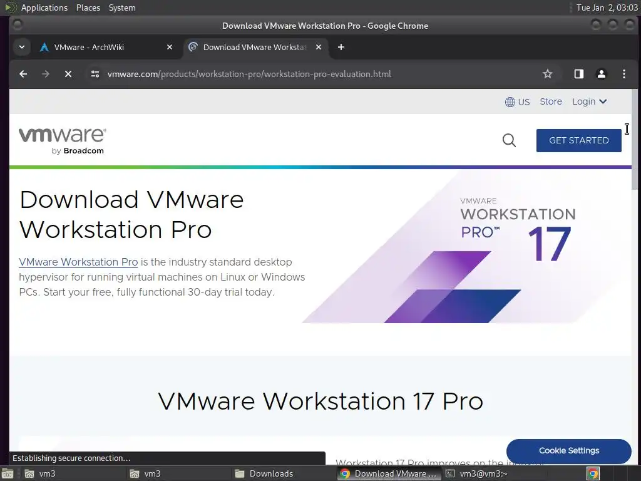Click the clock showing Tue Jan 2
641x481 pixels.
point(607,8)
